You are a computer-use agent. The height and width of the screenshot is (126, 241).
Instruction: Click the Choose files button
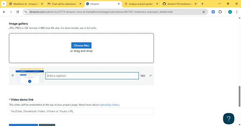[x=81, y=46]
